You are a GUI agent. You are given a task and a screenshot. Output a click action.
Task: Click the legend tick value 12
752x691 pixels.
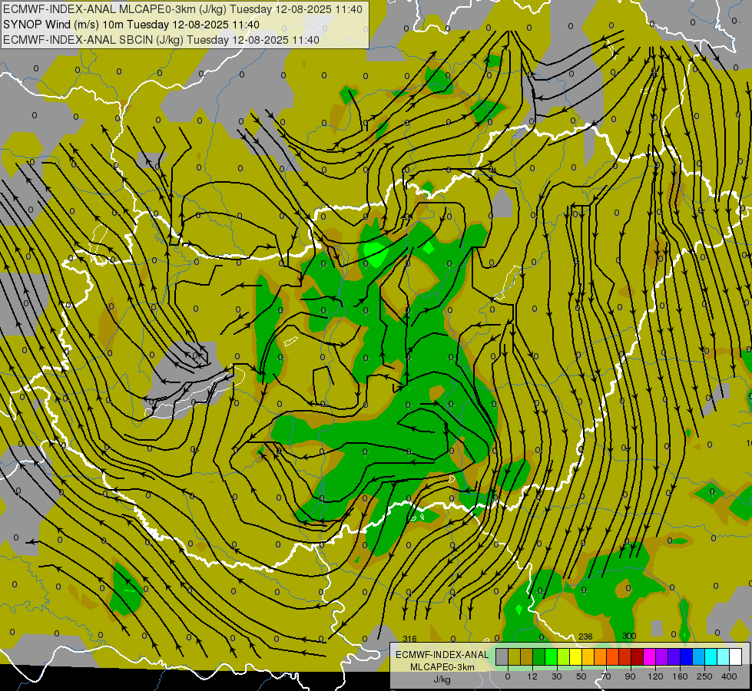pos(532,676)
